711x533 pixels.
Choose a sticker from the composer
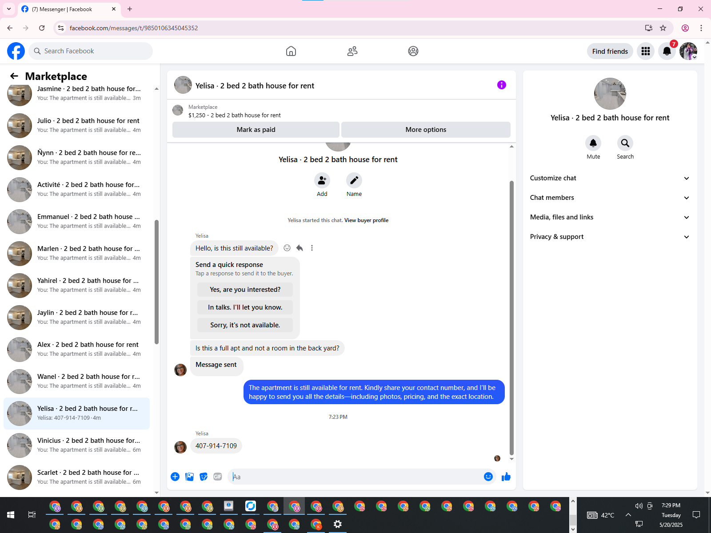pos(204,477)
